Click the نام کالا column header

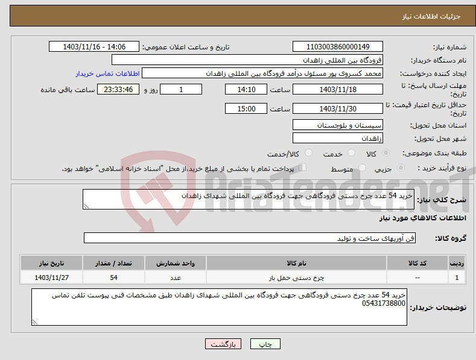296,263
